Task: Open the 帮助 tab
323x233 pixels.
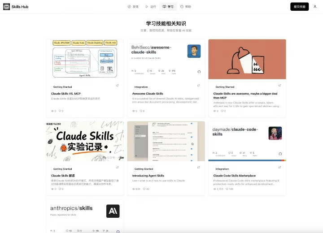Action: [186, 7]
